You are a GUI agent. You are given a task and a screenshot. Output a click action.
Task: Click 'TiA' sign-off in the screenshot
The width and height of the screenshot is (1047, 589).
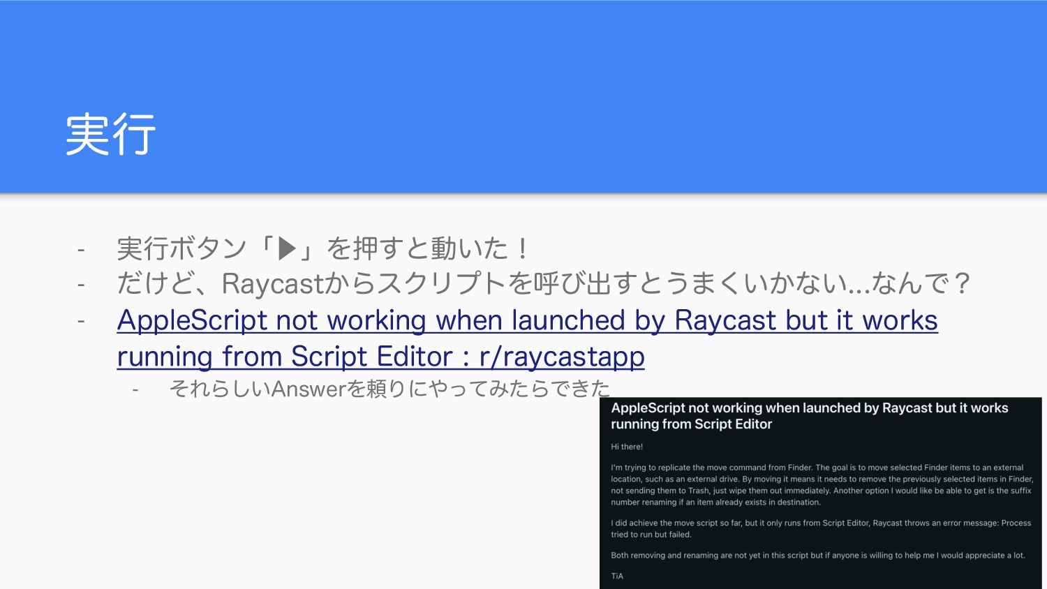click(x=617, y=576)
